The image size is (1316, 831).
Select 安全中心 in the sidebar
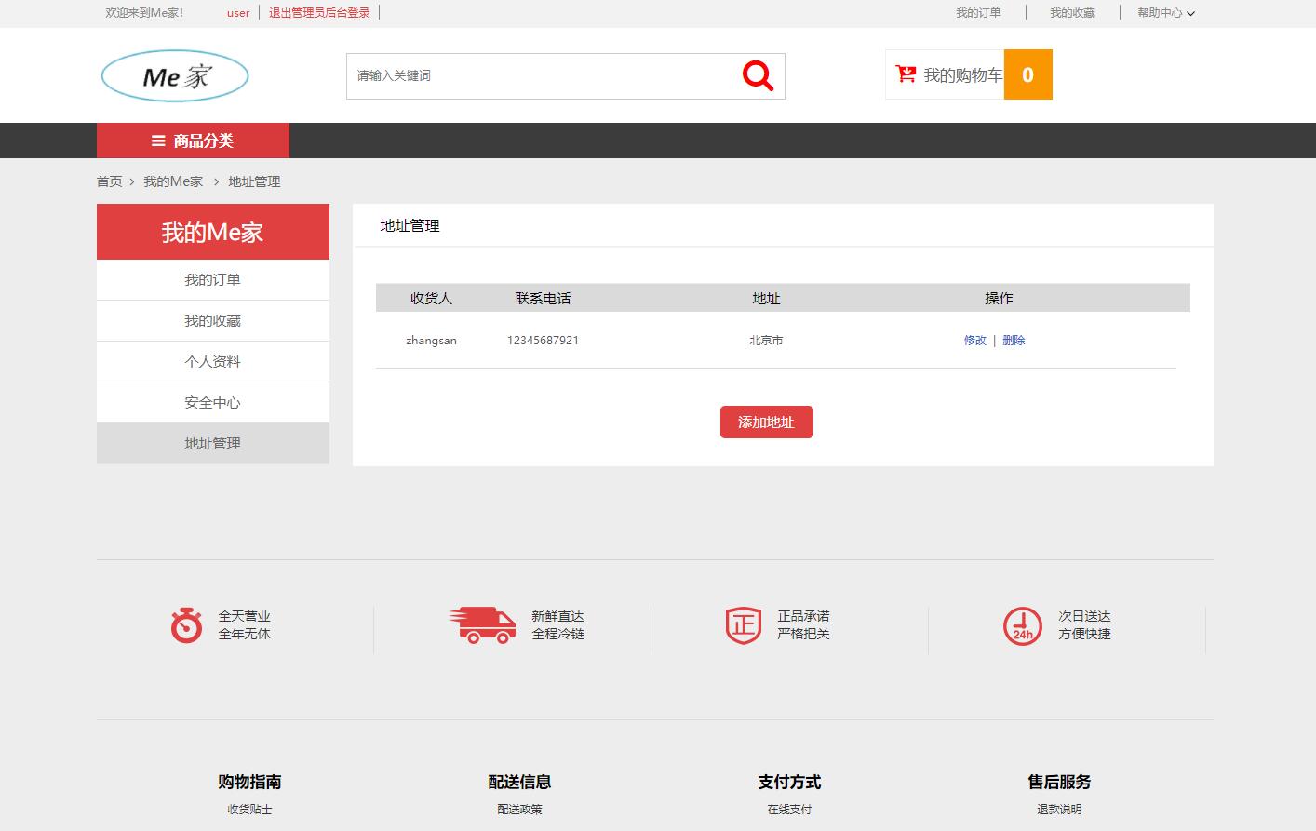212,402
